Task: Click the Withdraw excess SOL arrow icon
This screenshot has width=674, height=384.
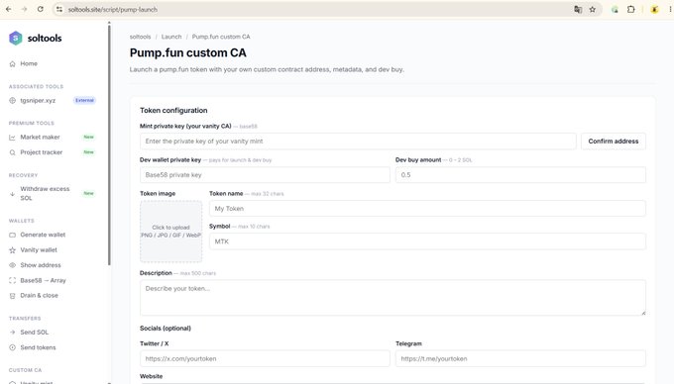Action: point(13,194)
